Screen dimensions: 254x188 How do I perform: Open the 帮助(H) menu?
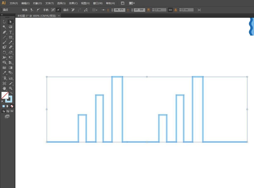110,3
